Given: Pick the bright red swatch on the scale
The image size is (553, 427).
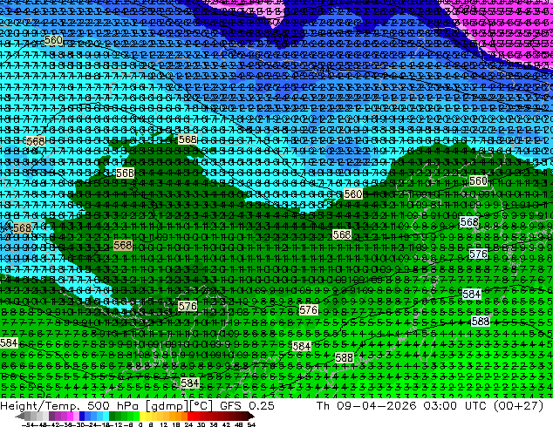Looking at the screenshot, I should (x=190, y=416).
